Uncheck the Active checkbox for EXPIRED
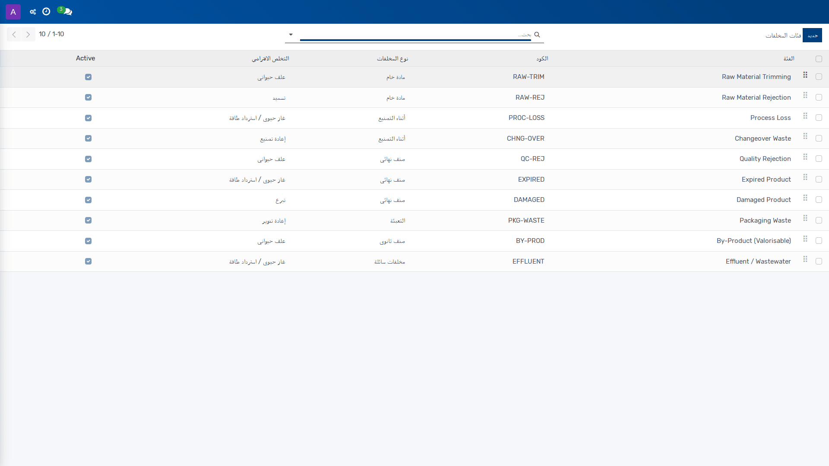Viewport: 829px width, 466px height. (88, 179)
